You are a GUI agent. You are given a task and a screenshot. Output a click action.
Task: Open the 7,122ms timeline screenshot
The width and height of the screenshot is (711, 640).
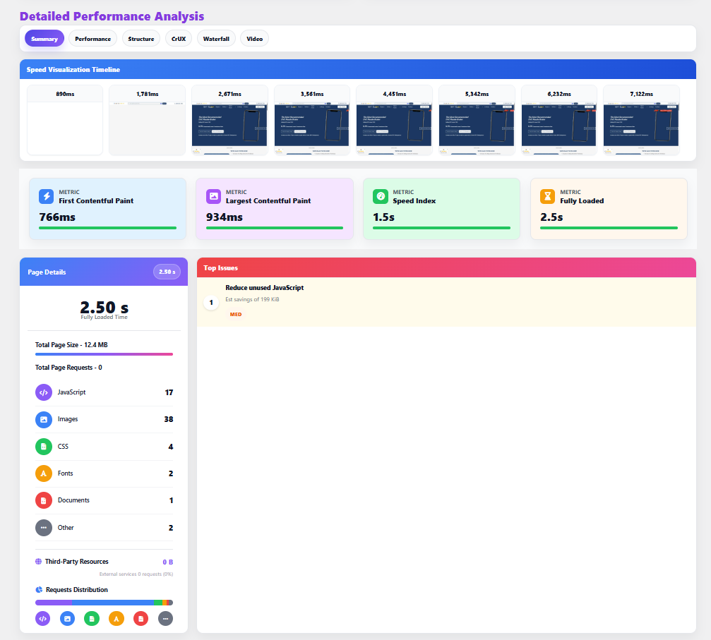click(x=641, y=120)
